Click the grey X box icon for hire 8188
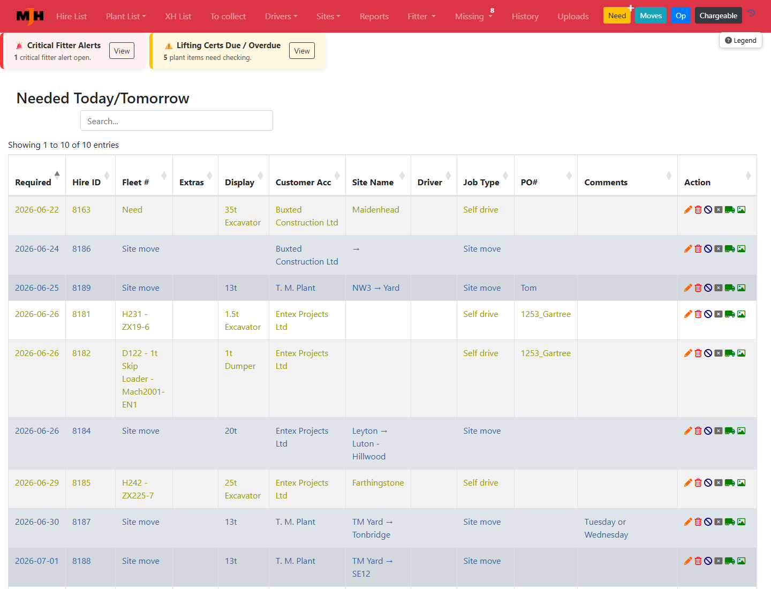Viewport: 771px width, 589px height. 719,561
